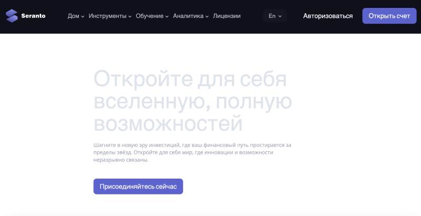Open the Дом menu
This screenshot has height=216, width=421.
73,16
